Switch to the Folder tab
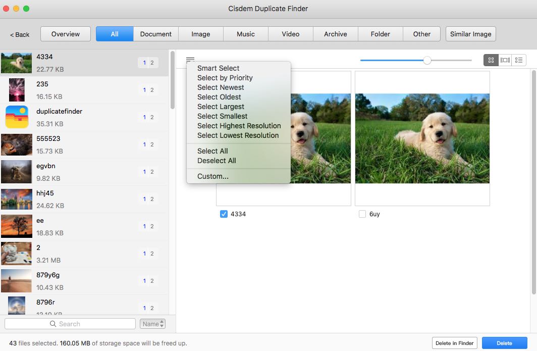The image size is (537, 351). coord(380,34)
